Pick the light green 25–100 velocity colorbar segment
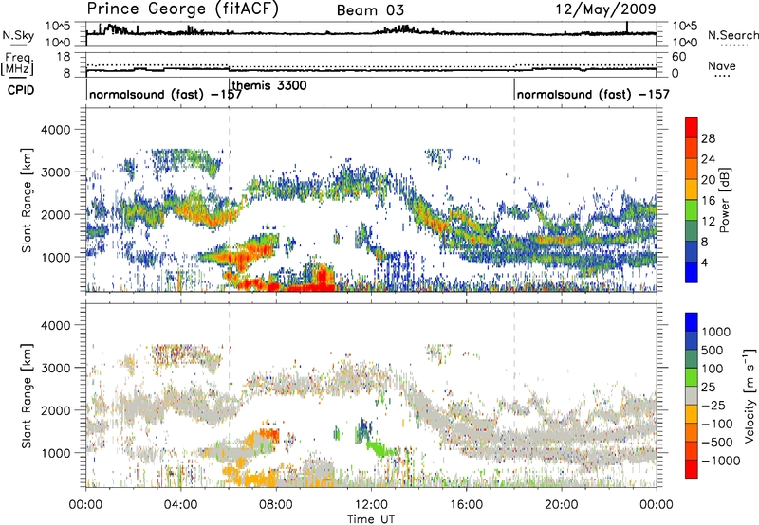The height and width of the screenshot is (525, 759). 692,377
